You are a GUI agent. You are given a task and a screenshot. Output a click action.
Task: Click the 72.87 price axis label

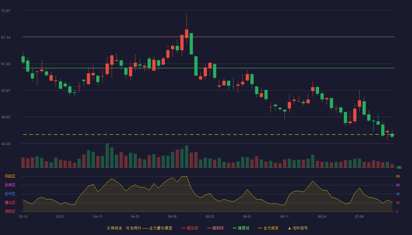click(6, 11)
